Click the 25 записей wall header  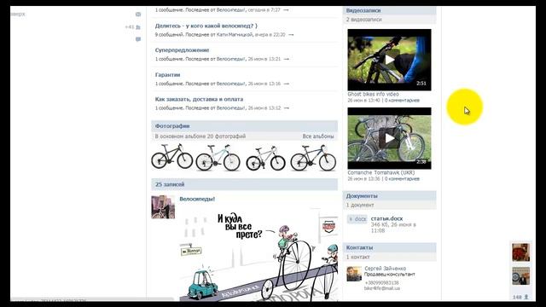point(245,184)
